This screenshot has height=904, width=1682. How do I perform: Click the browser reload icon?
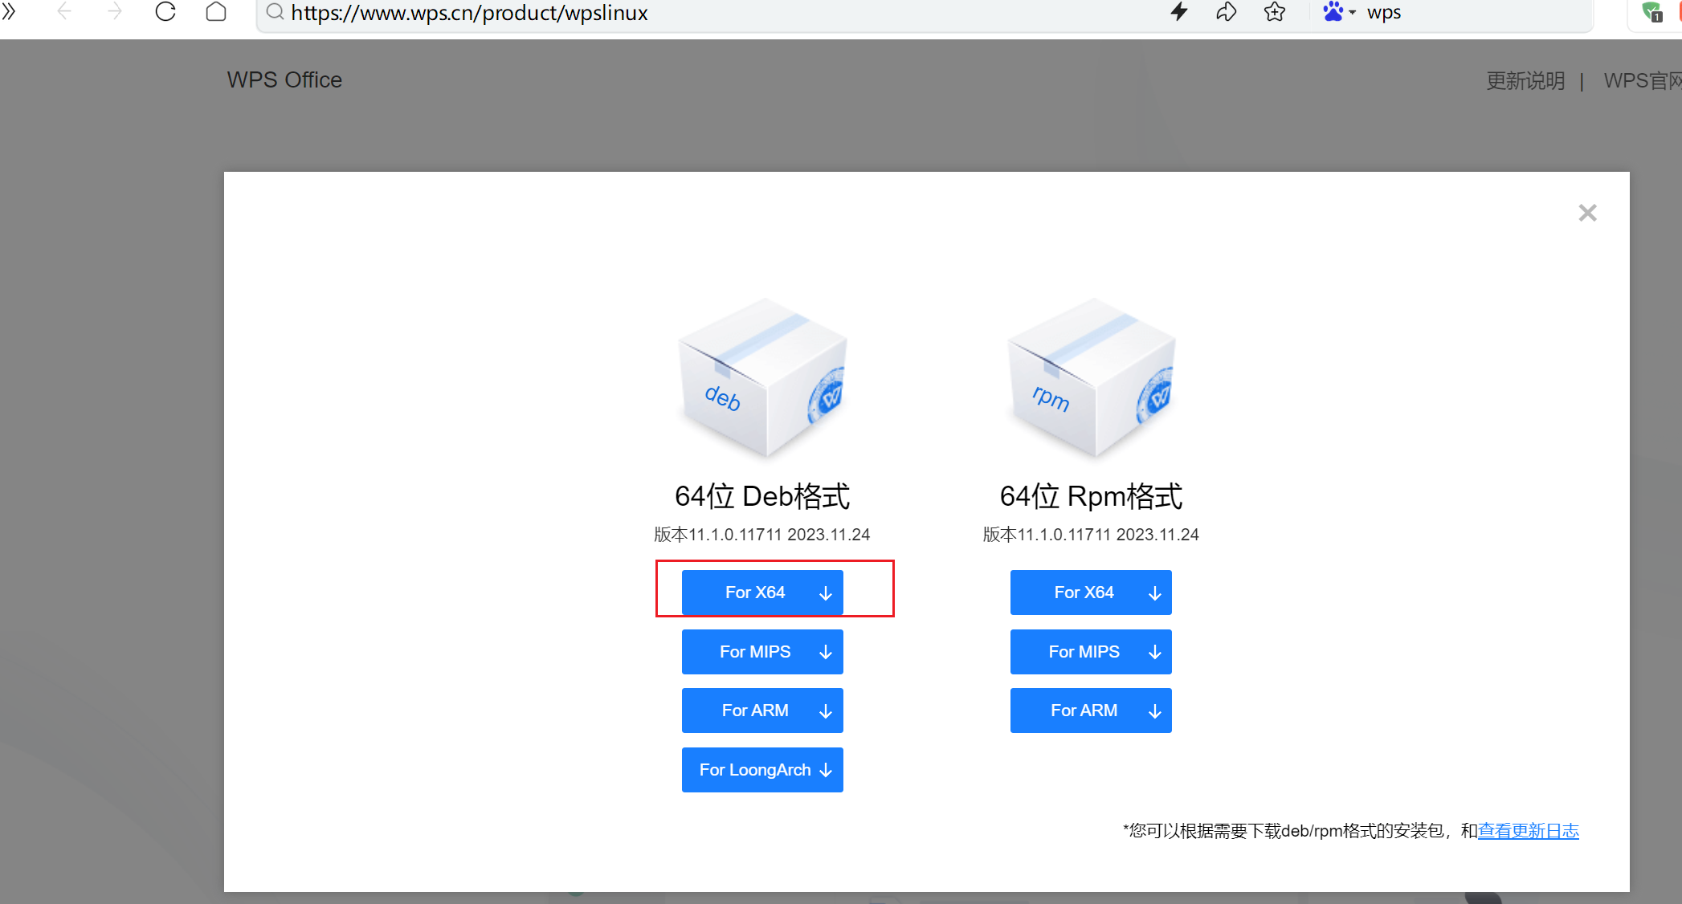165,11
